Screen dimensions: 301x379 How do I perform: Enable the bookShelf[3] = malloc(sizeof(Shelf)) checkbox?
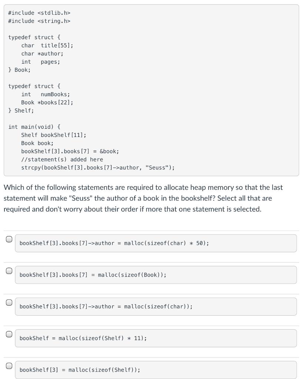coord(9,366)
